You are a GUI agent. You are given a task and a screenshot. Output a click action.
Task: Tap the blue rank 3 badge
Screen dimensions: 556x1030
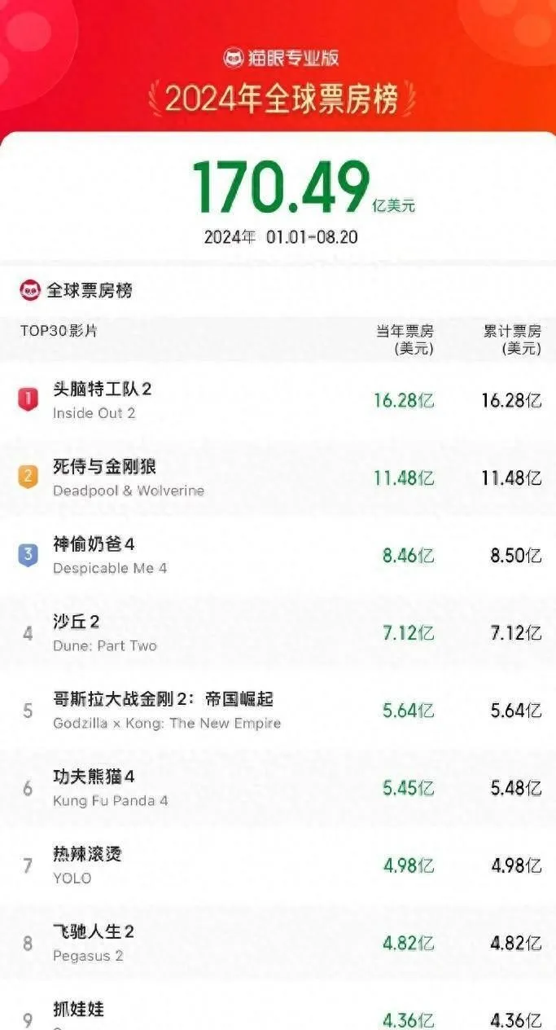click(x=28, y=555)
